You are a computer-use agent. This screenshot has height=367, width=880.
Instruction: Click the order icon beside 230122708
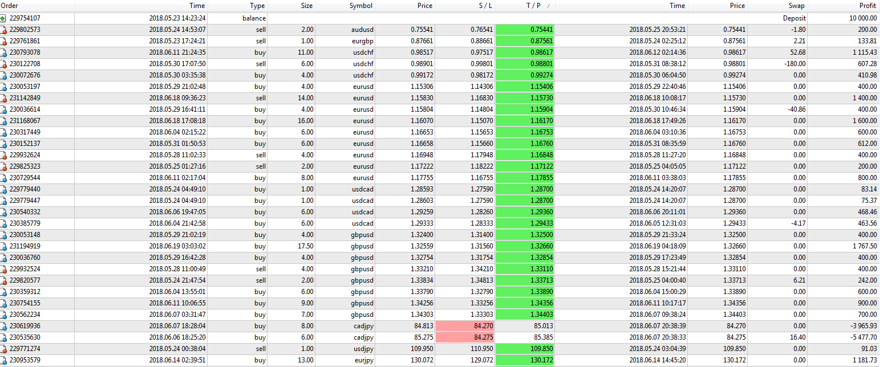tap(3, 64)
